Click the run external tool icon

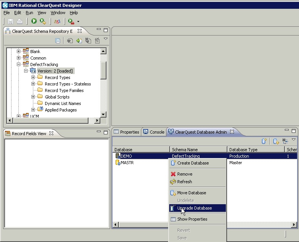pos(71,21)
